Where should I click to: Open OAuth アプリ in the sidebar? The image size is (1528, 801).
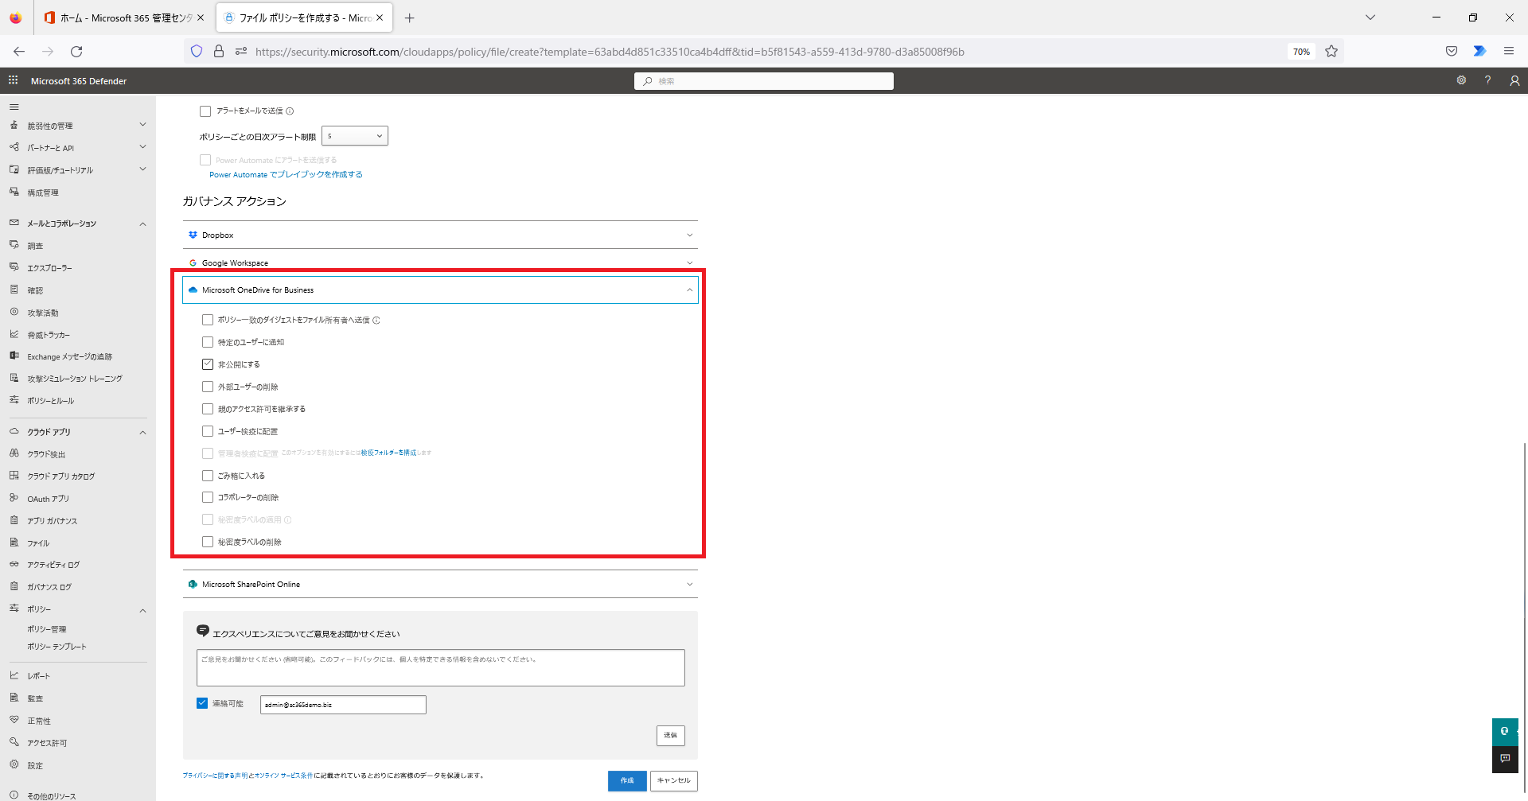tap(48, 499)
